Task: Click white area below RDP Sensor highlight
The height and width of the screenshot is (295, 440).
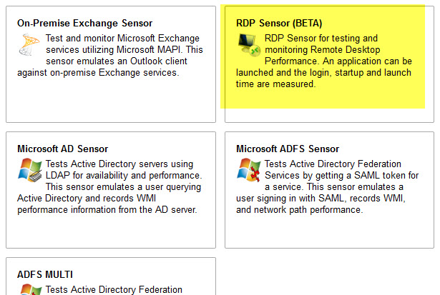Action: (x=329, y=115)
